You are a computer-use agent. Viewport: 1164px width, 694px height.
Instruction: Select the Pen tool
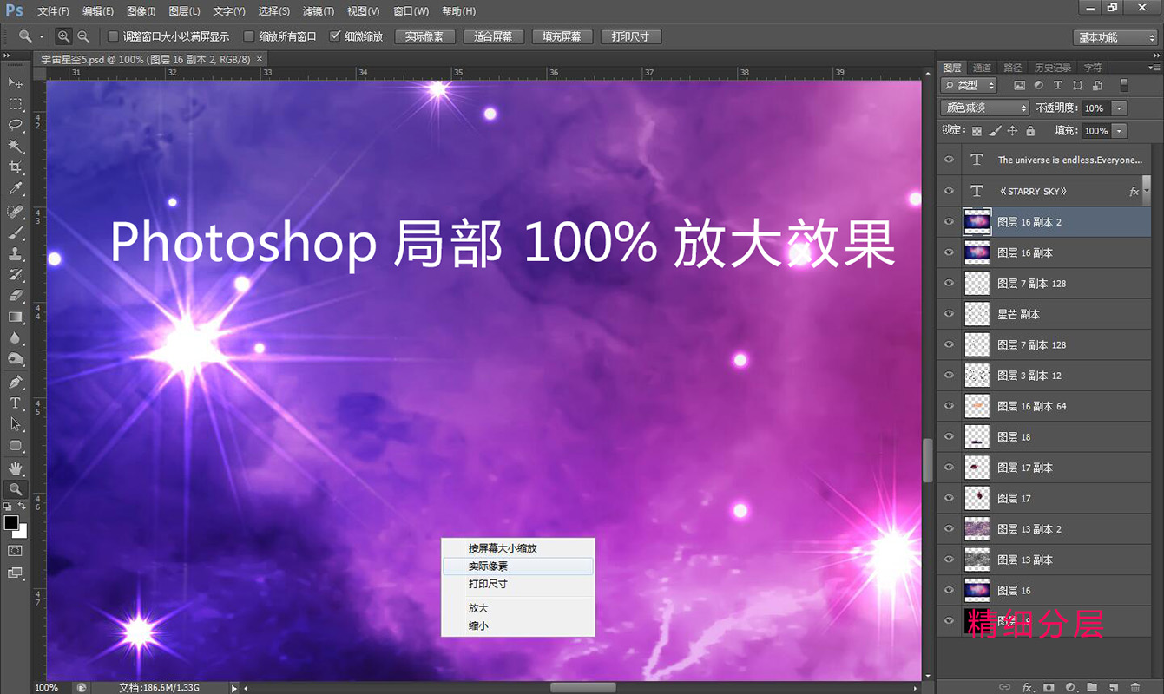pos(16,382)
